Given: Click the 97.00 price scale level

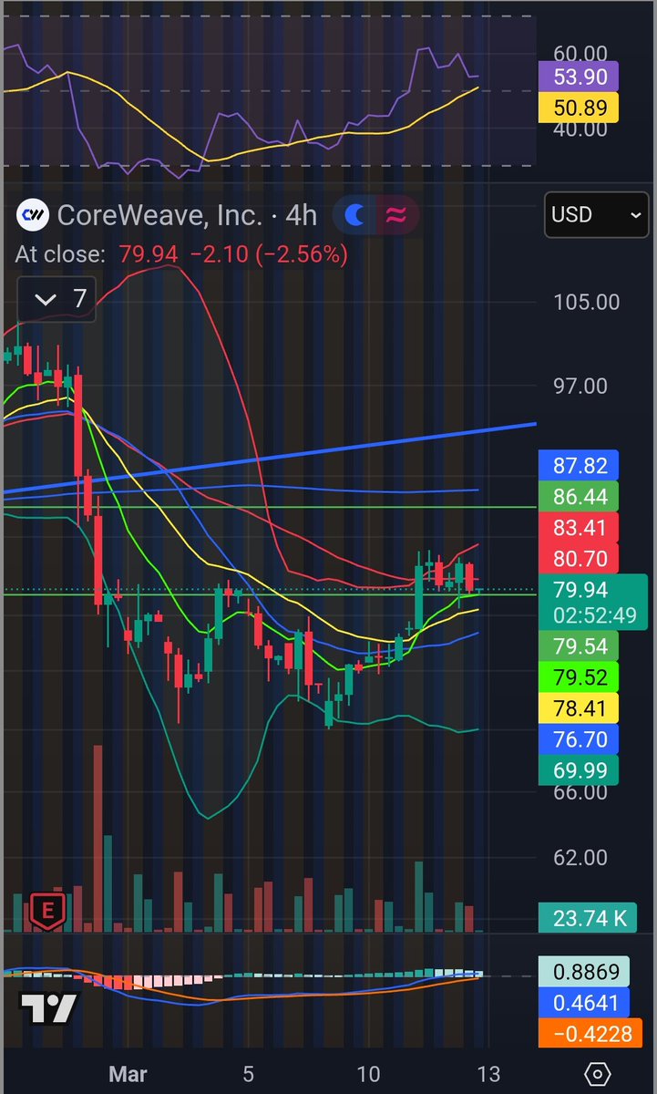Looking at the screenshot, I should [580, 387].
